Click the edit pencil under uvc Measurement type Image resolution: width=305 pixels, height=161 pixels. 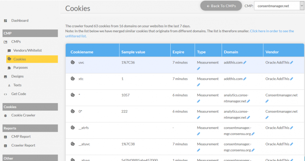click(x=199, y=69)
